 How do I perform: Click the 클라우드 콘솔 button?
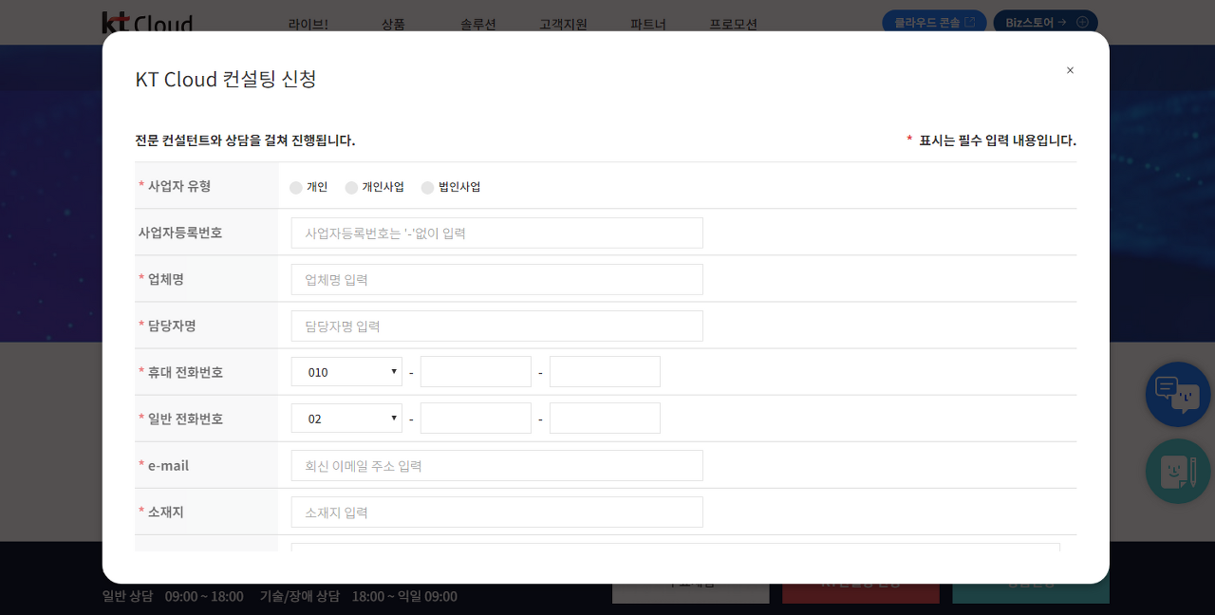[x=934, y=22]
